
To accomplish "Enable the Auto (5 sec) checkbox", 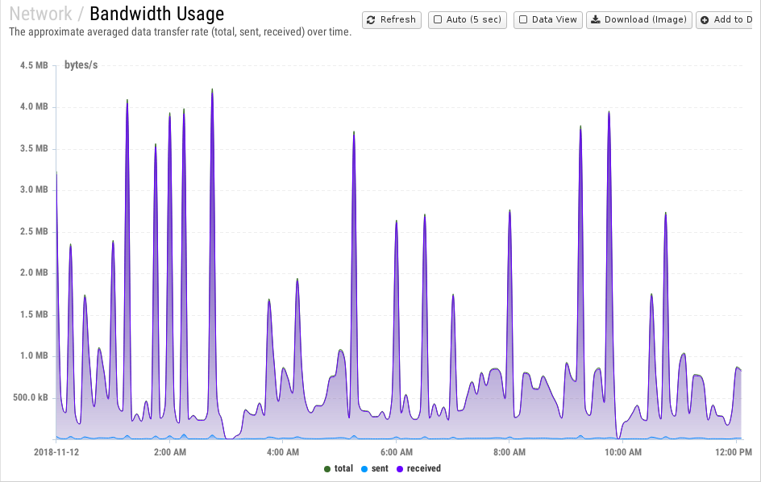I will tap(438, 20).
